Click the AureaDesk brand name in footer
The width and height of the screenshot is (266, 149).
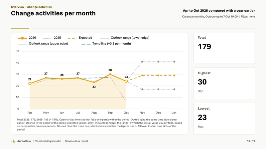[24, 141]
